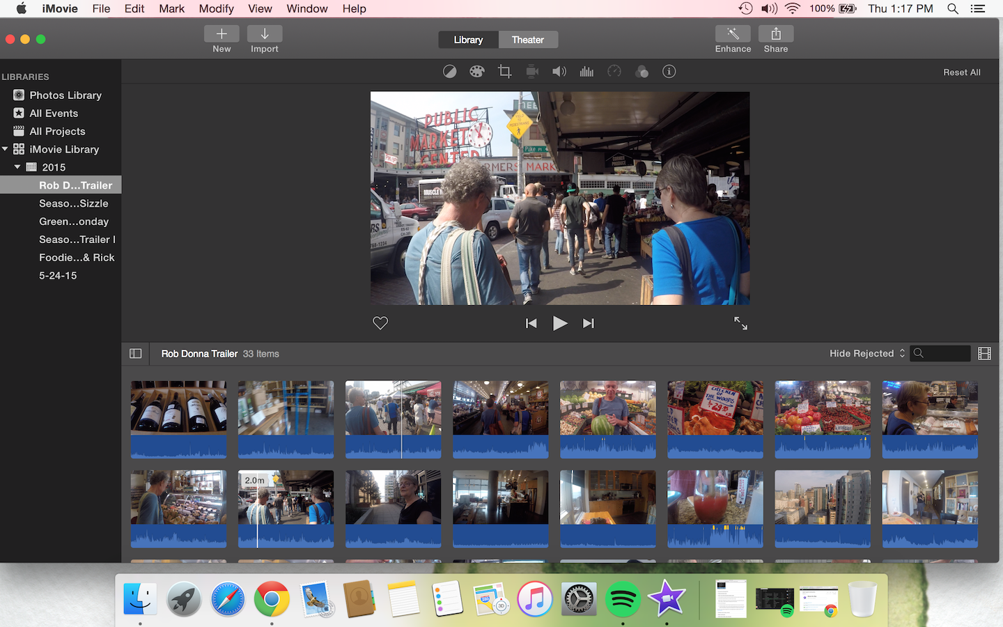Select the watermelon vendor clip thumbnail
Viewport: 1003px width, 627px height.
607,409
